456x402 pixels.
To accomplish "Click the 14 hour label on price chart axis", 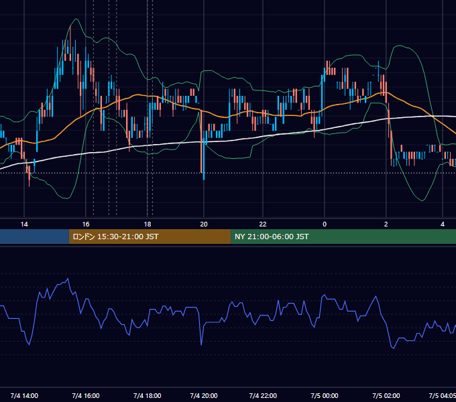I will tap(24, 224).
